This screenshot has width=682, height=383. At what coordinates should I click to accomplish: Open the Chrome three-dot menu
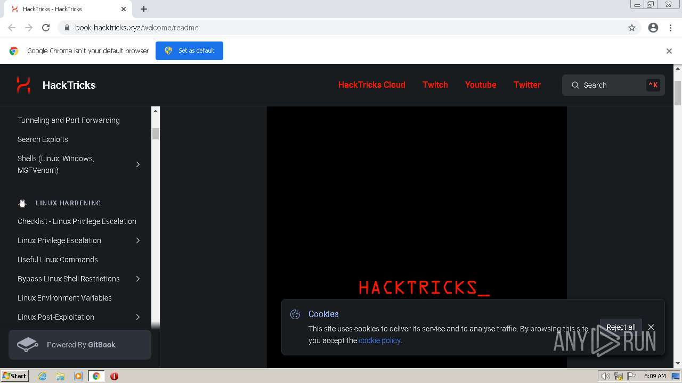click(x=670, y=28)
